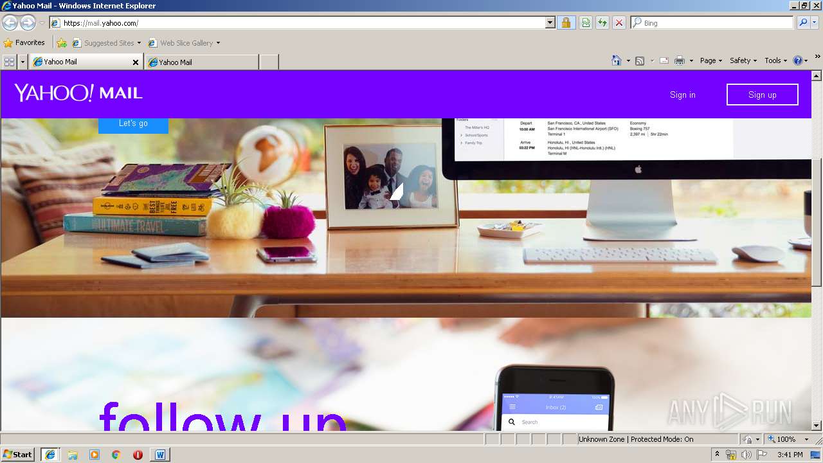Click the Sign in link
The width and height of the screenshot is (823, 463).
pyautogui.click(x=682, y=95)
